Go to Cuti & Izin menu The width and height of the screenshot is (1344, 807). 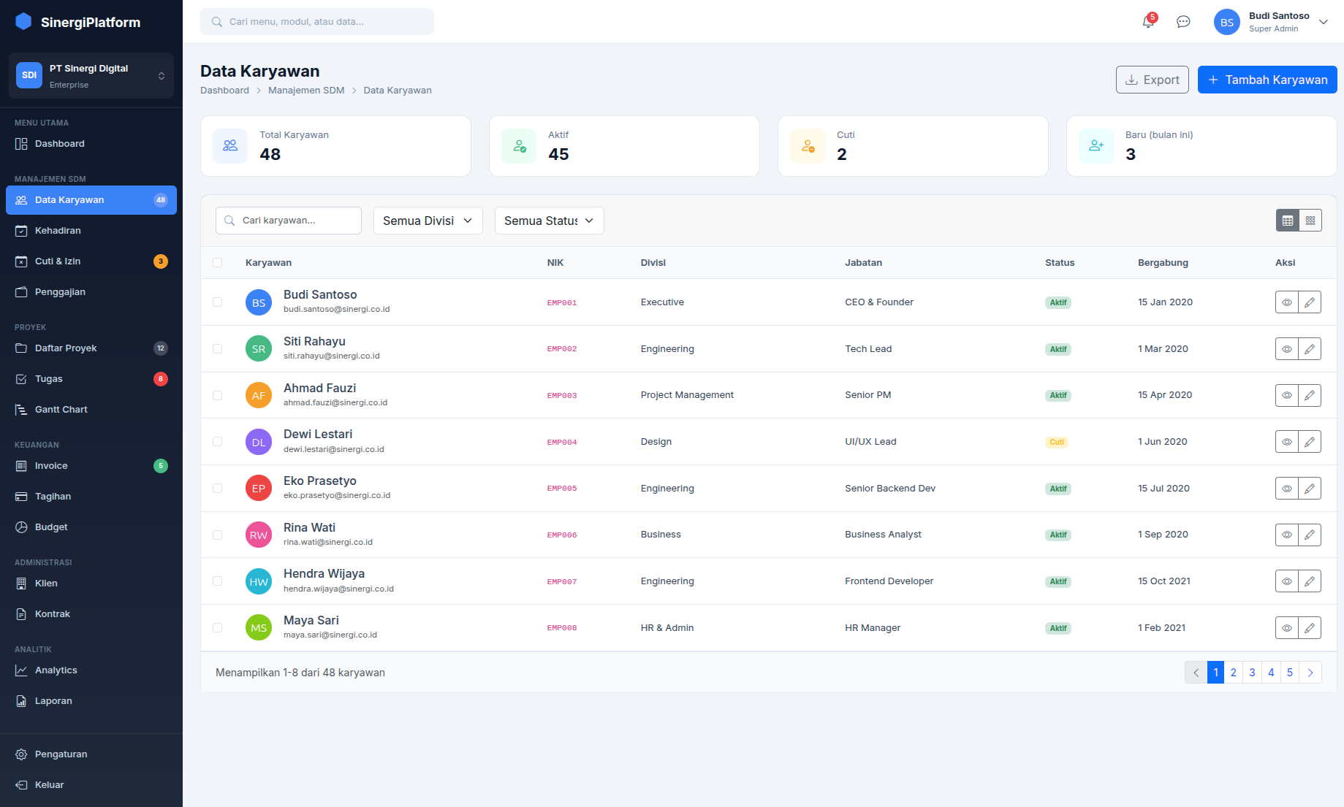[58, 261]
